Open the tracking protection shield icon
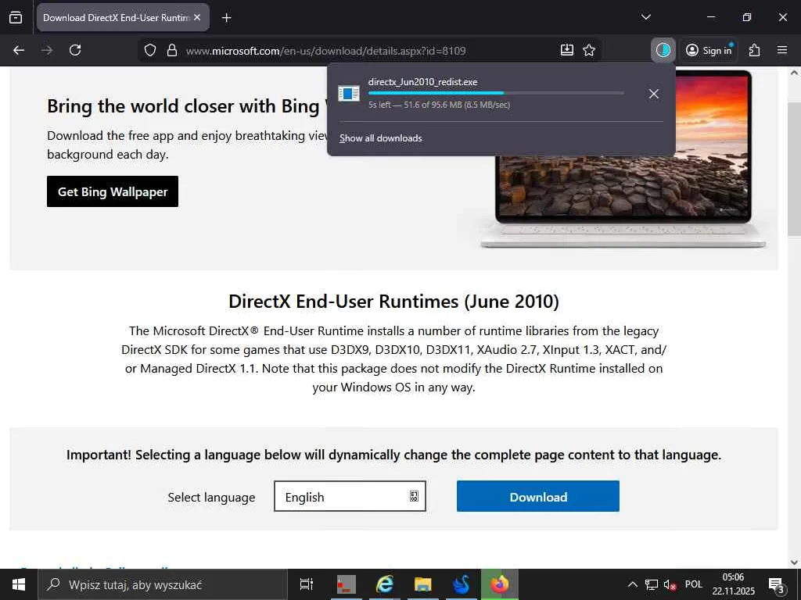Image resolution: width=801 pixels, height=600 pixels. [149, 51]
